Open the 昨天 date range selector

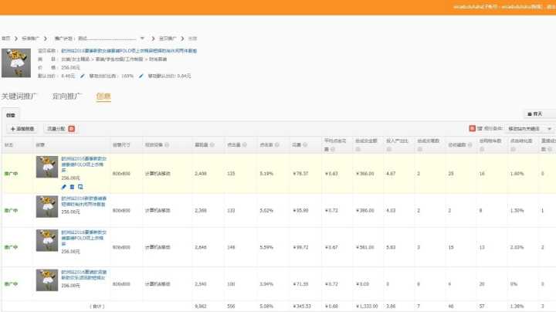pyautogui.click(x=538, y=114)
